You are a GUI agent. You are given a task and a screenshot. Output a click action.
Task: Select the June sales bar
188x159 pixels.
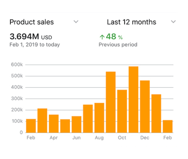tap(76, 124)
